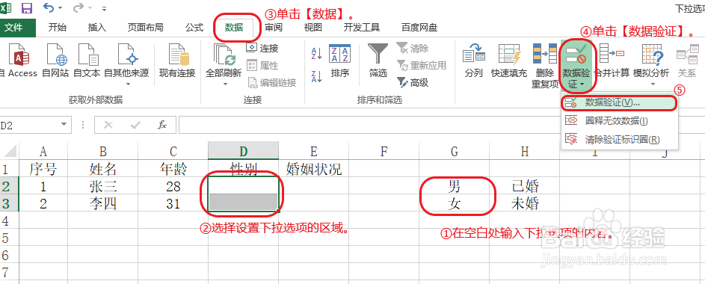Toggle the 筛选 filter funnel
The width and height of the screenshot is (705, 284).
[x=378, y=61]
